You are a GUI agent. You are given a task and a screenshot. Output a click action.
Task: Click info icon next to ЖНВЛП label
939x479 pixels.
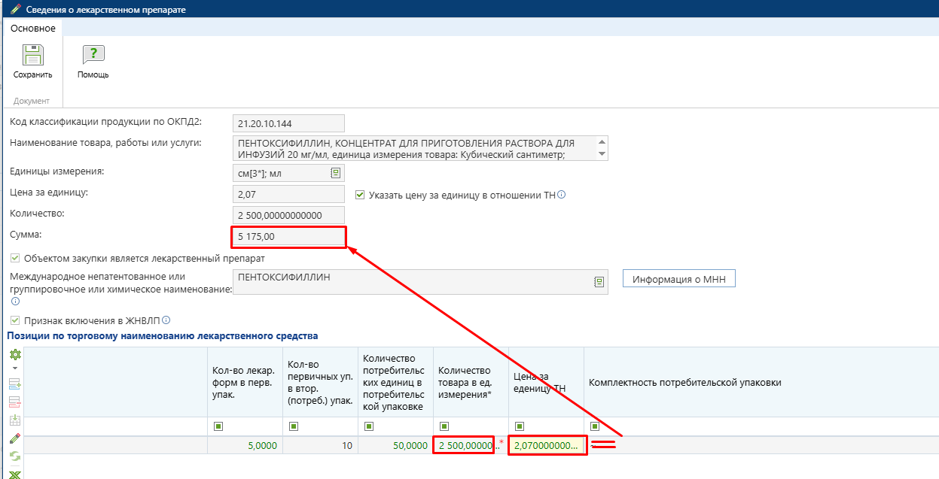pos(166,320)
